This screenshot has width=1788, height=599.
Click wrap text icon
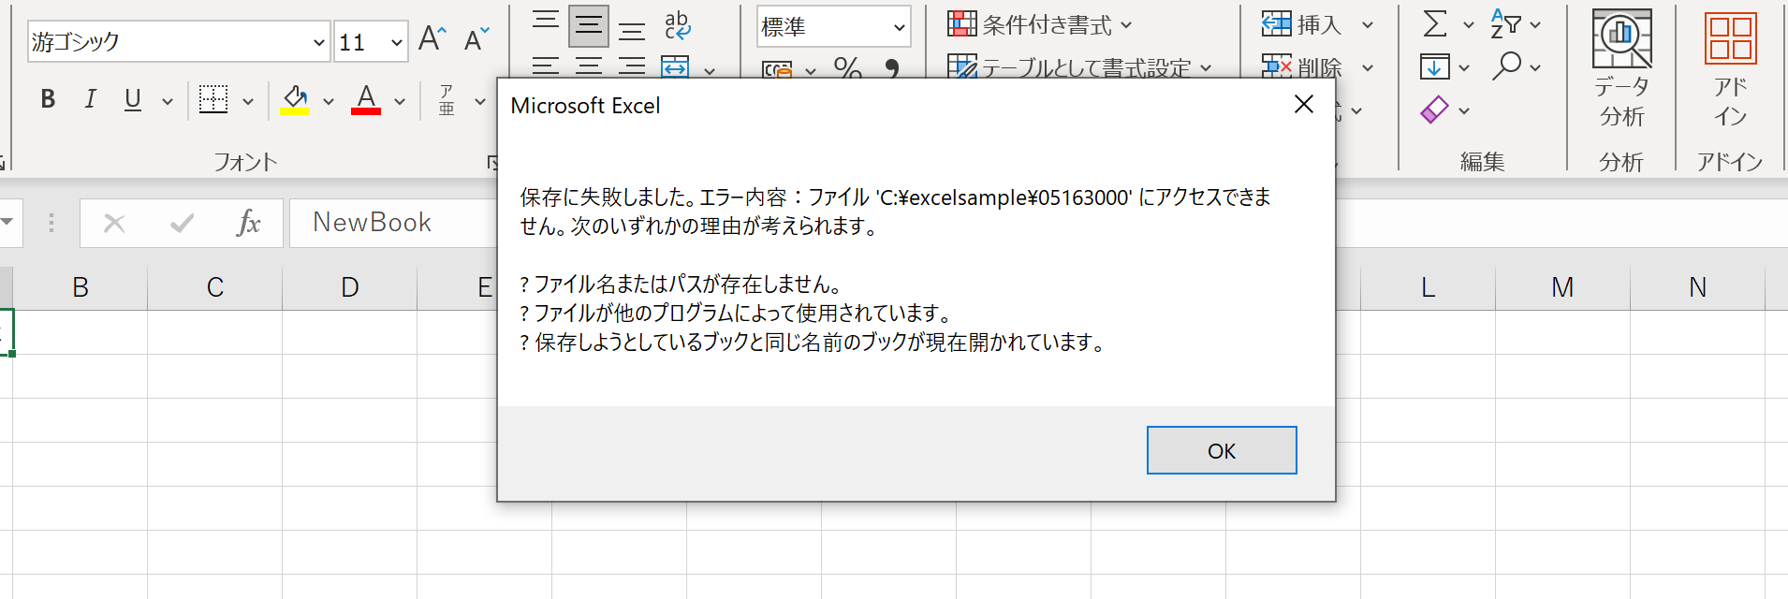677,25
